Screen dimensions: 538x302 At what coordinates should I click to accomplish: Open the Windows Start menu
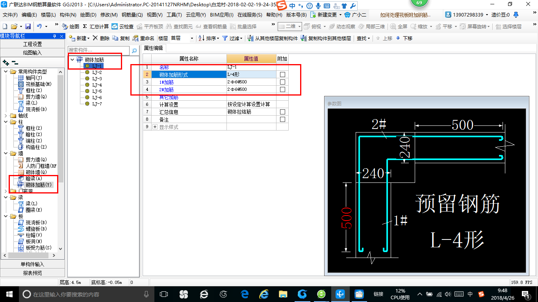(x=9, y=294)
